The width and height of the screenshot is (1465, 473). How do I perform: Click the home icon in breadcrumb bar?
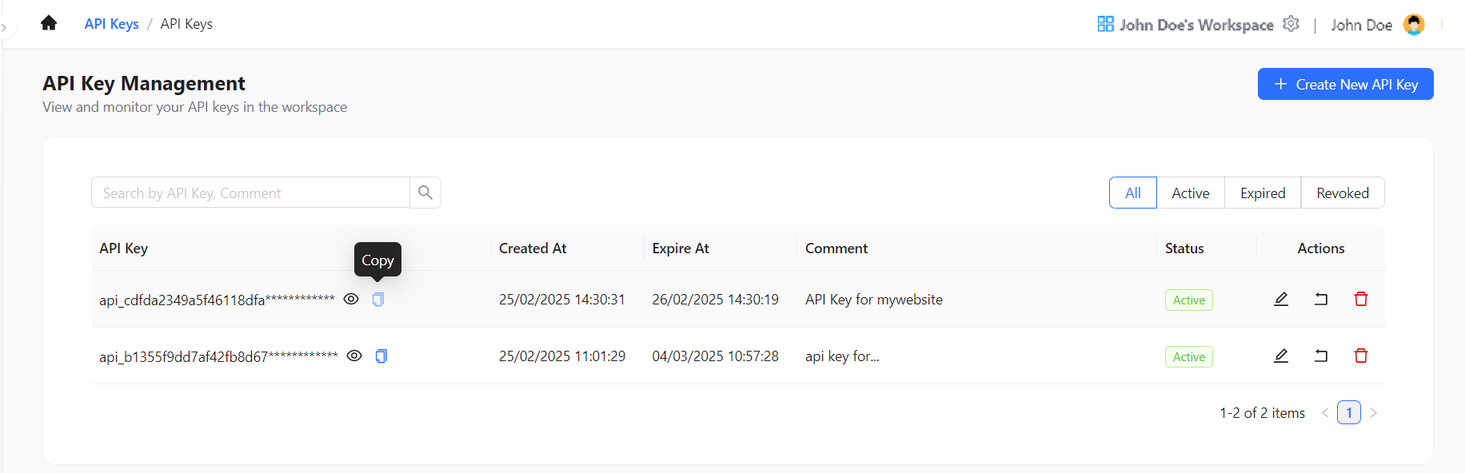[x=48, y=22]
